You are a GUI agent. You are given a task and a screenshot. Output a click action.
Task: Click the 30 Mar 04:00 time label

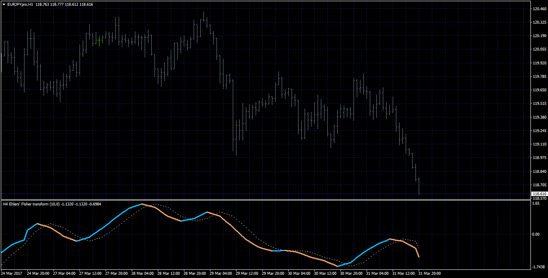coord(299,274)
